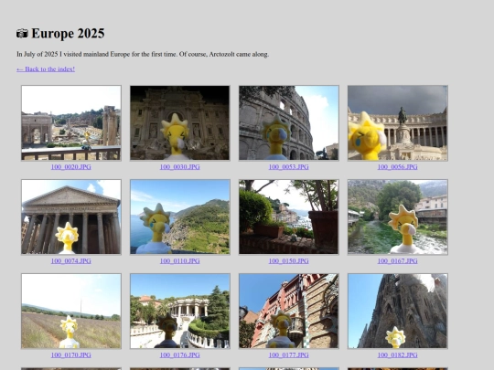The image size is (494, 370).
Task: View the Casa Vicens thumbnail above 100_0177.JPG
Action: (288, 312)
